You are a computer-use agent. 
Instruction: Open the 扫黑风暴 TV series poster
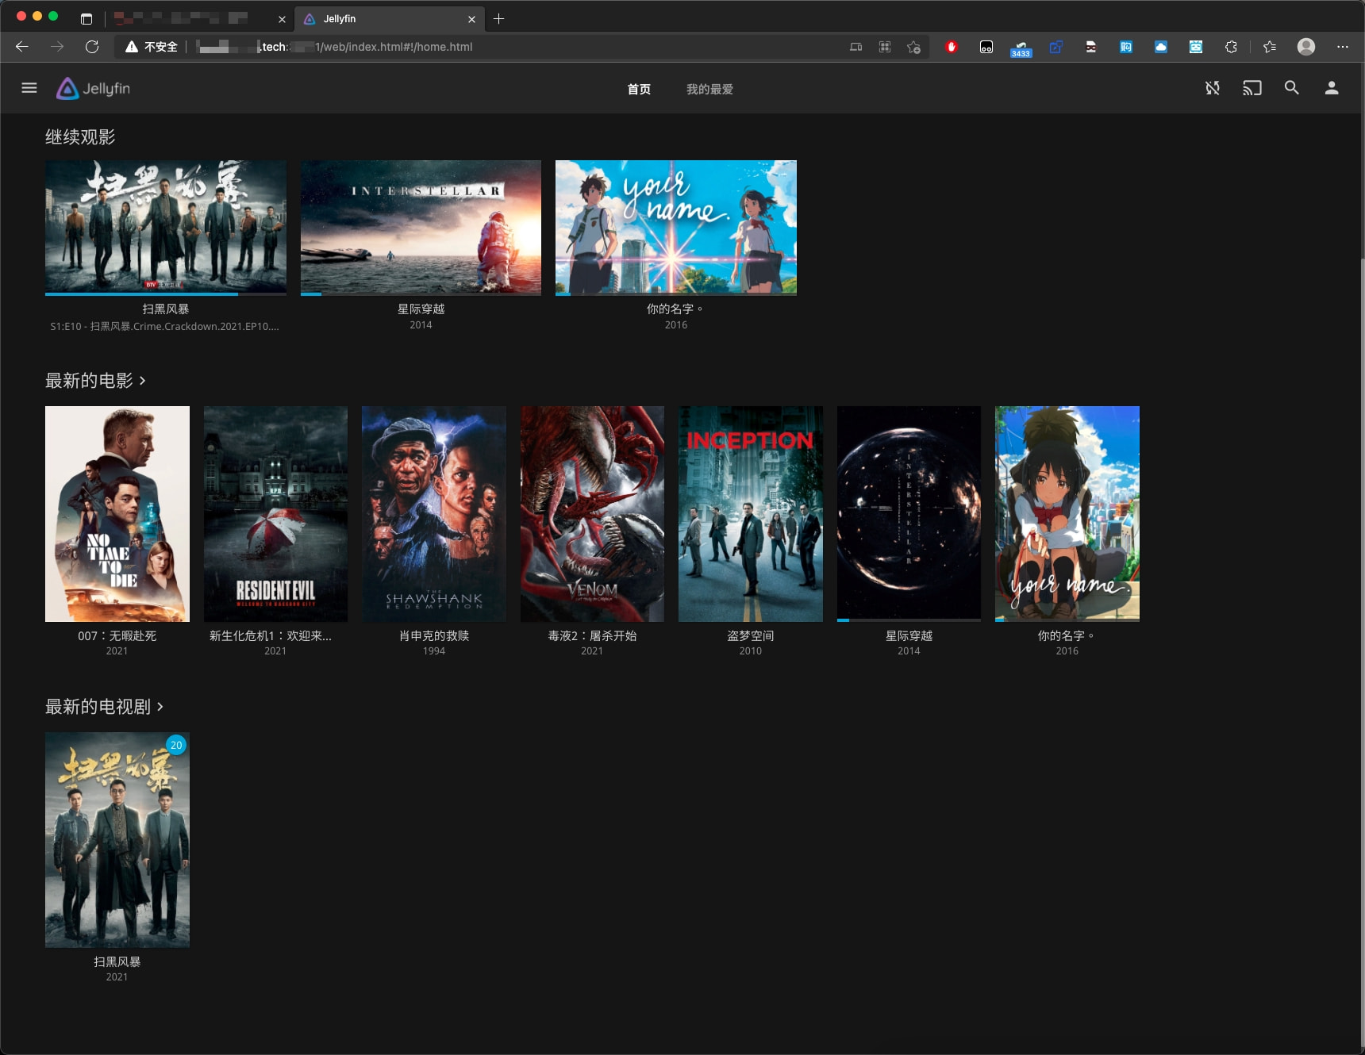point(117,840)
